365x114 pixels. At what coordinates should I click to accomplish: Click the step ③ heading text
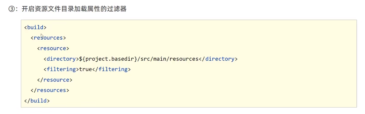(x=68, y=9)
